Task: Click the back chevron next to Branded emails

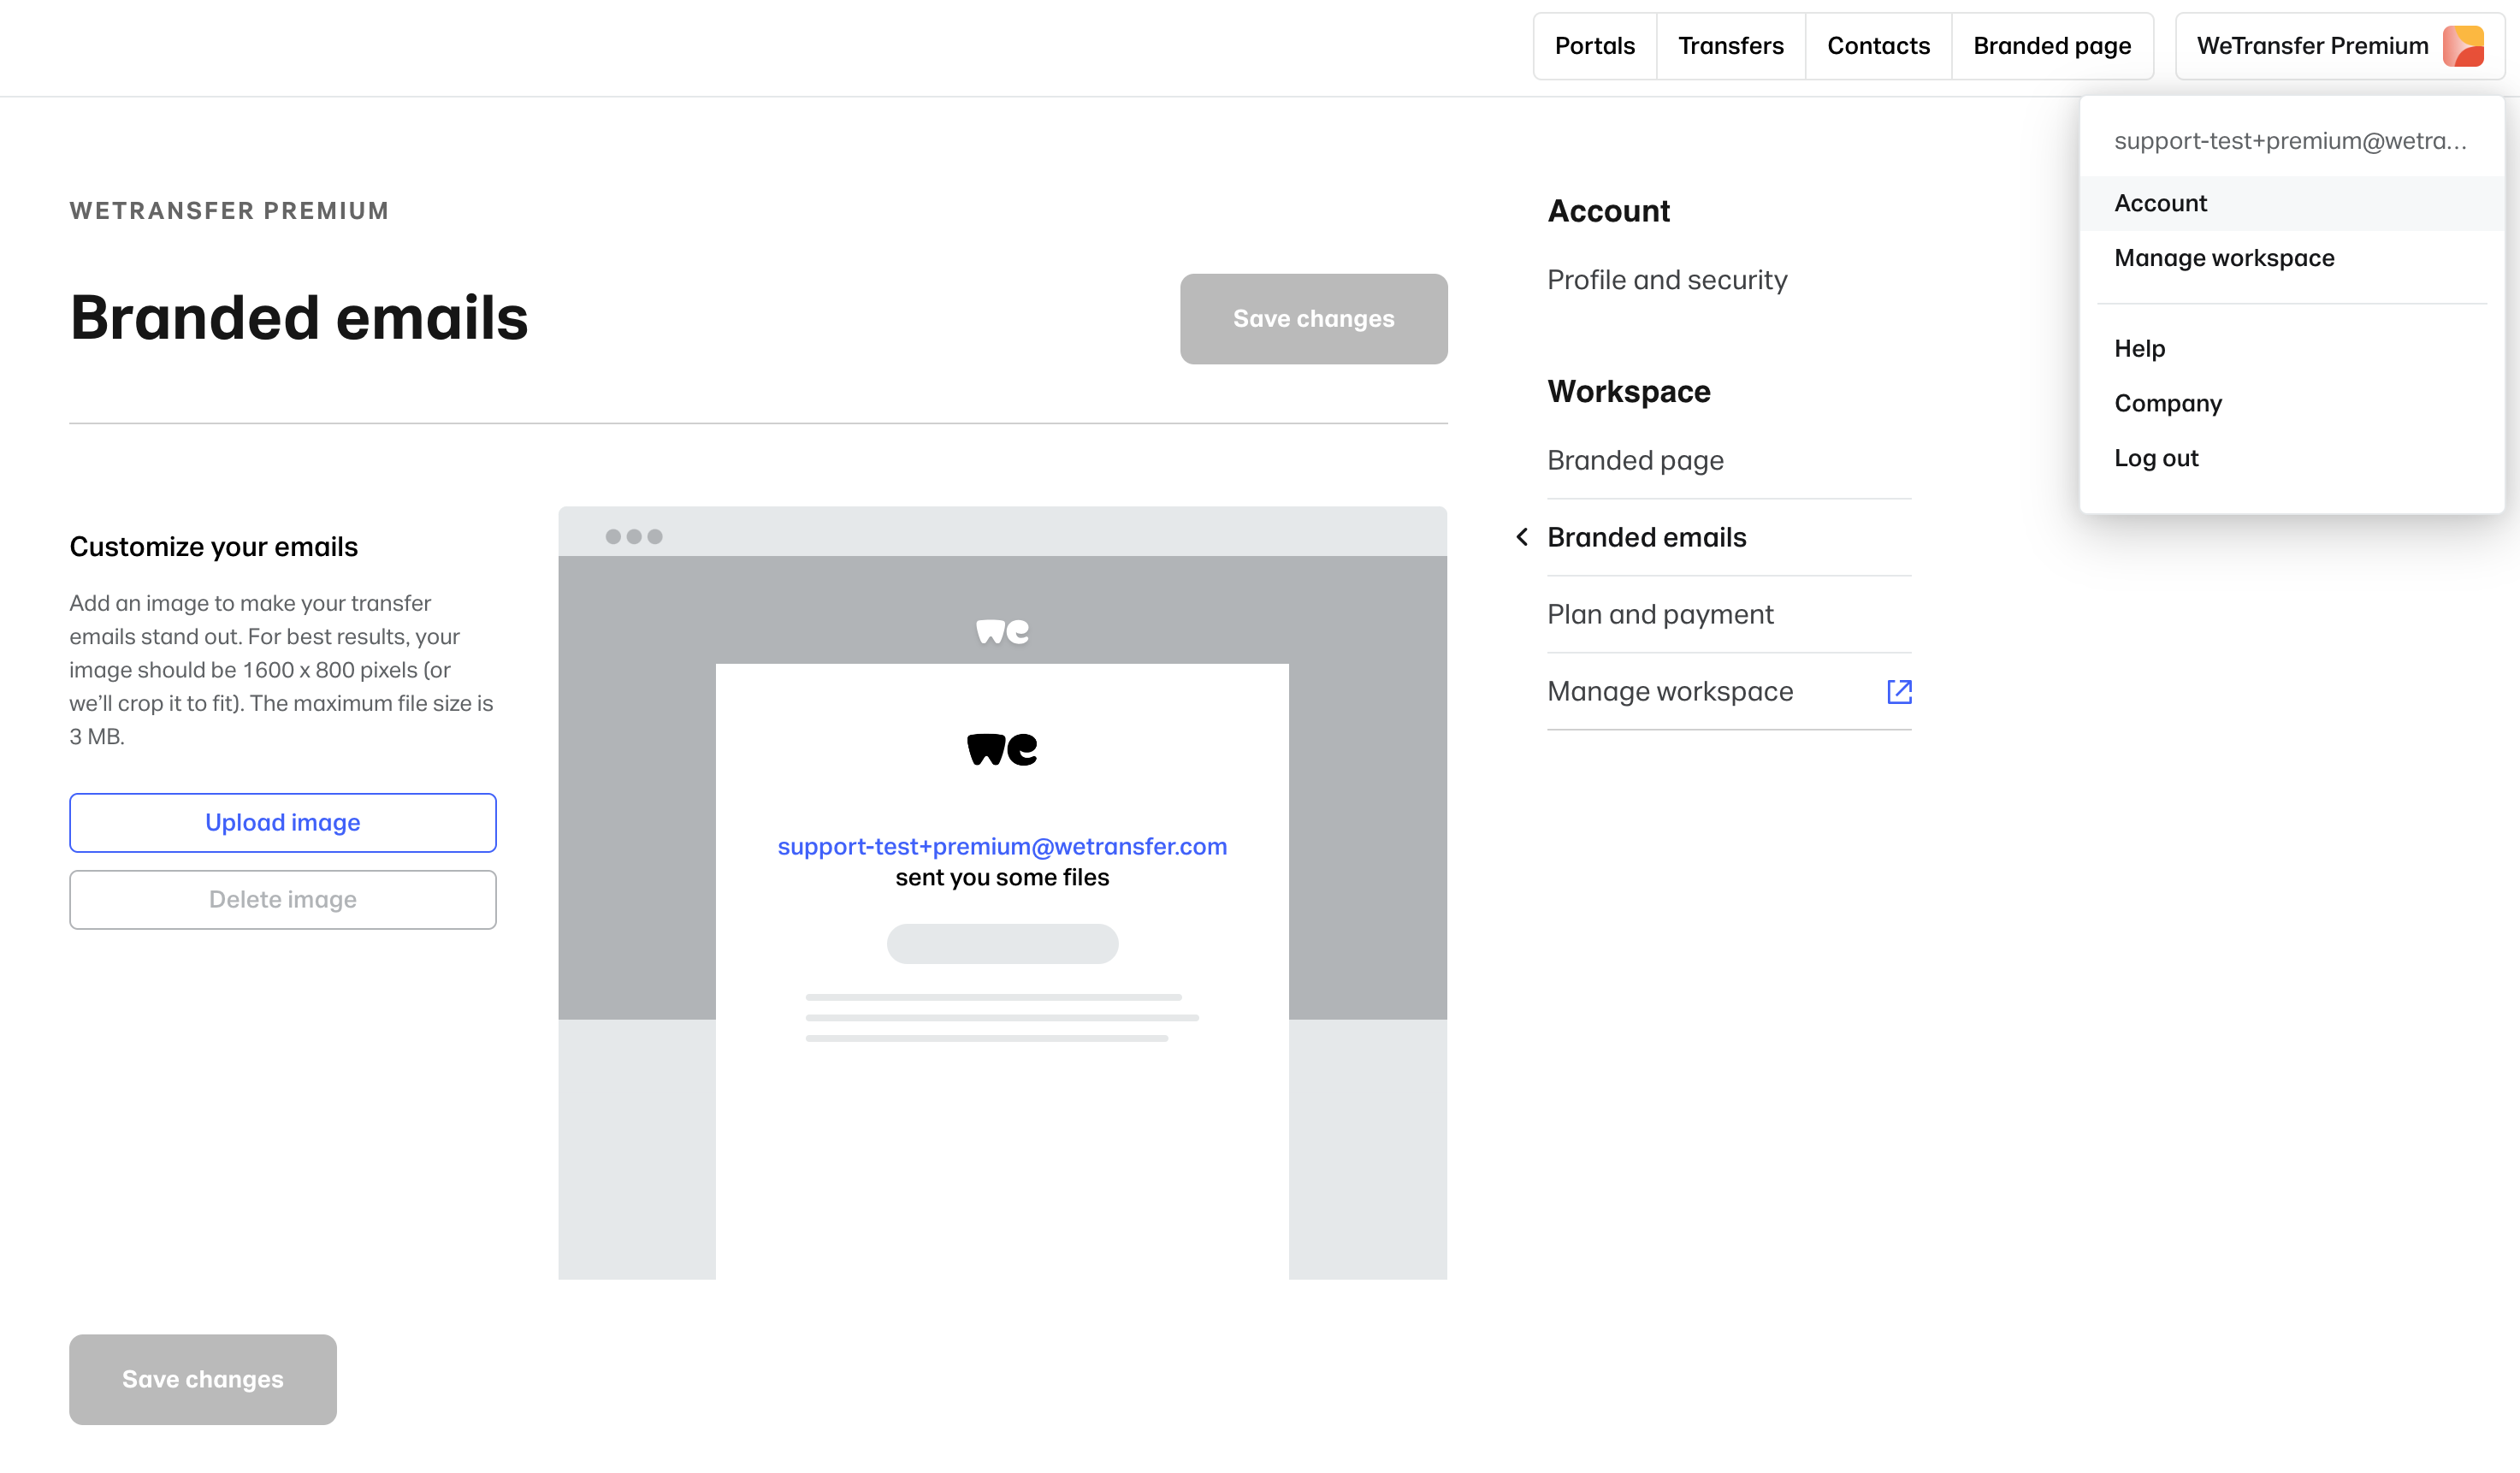Action: tap(1522, 538)
